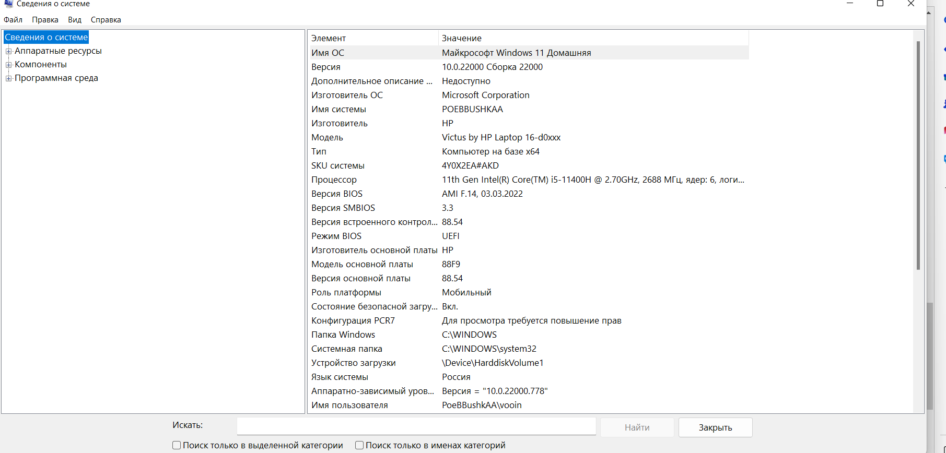Select Версия основной платы row
946x453 pixels.
(529, 278)
